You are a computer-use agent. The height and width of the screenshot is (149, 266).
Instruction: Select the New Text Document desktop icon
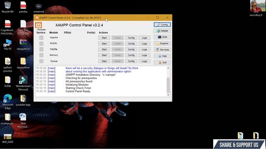(23, 28)
